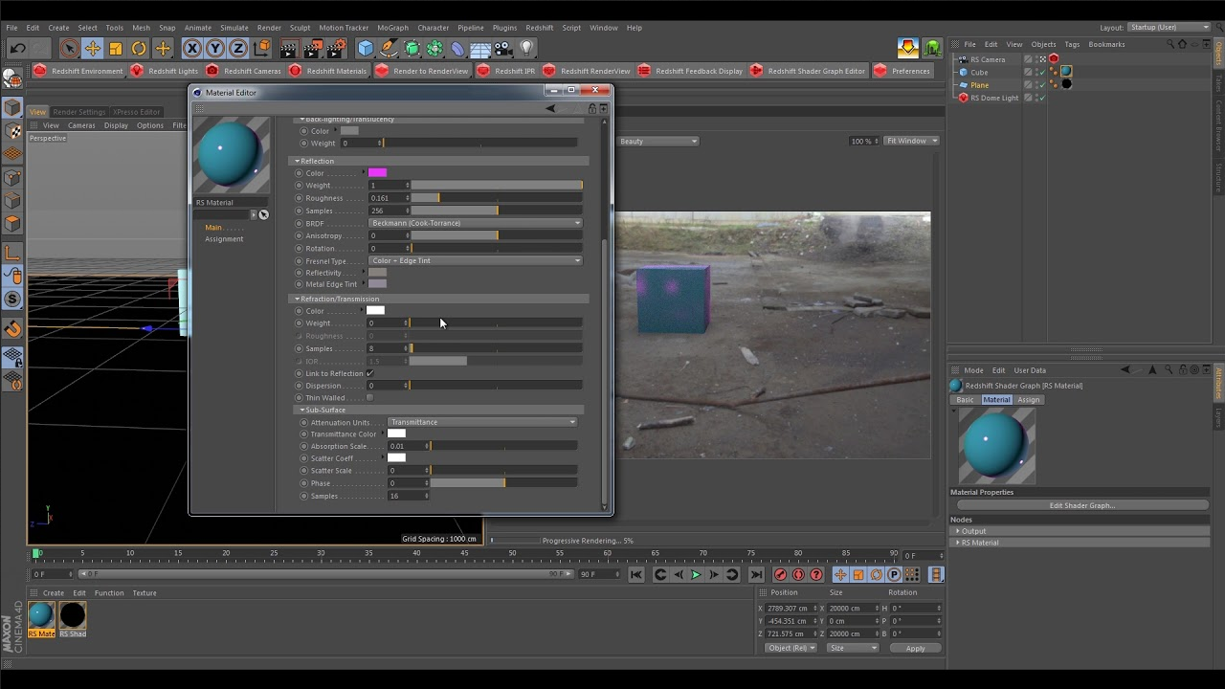Open the Beauty AOV dropdown

coord(657,141)
